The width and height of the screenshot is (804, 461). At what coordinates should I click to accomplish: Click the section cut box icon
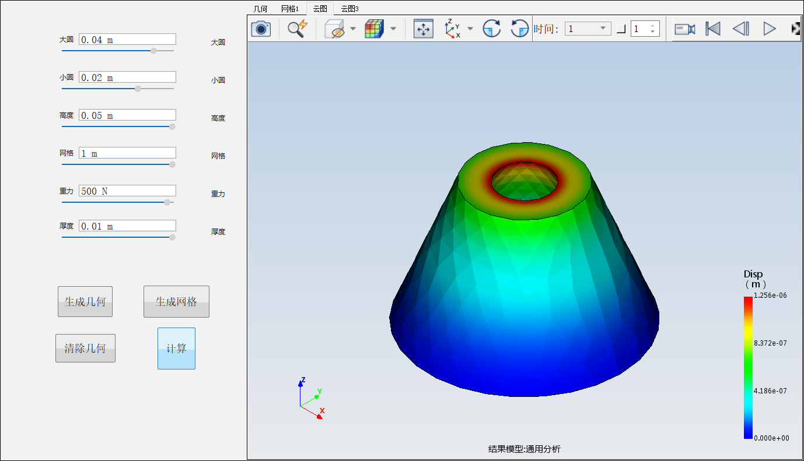335,29
